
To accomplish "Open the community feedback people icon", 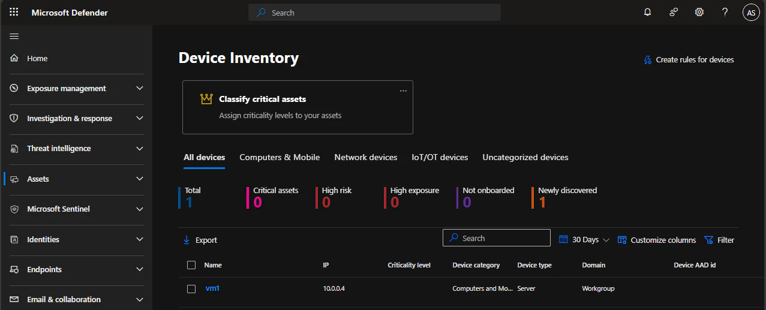I will [674, 12].
